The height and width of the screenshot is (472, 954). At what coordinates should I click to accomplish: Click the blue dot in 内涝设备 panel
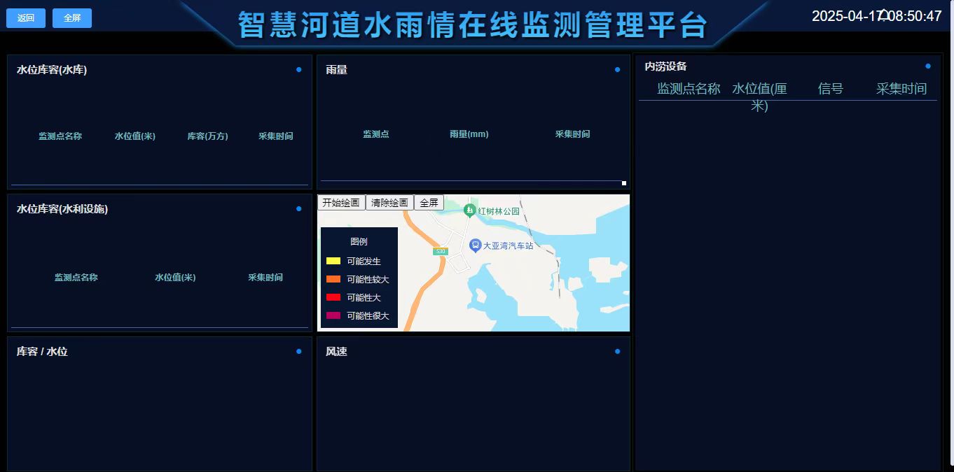click(x=928, y=66)
